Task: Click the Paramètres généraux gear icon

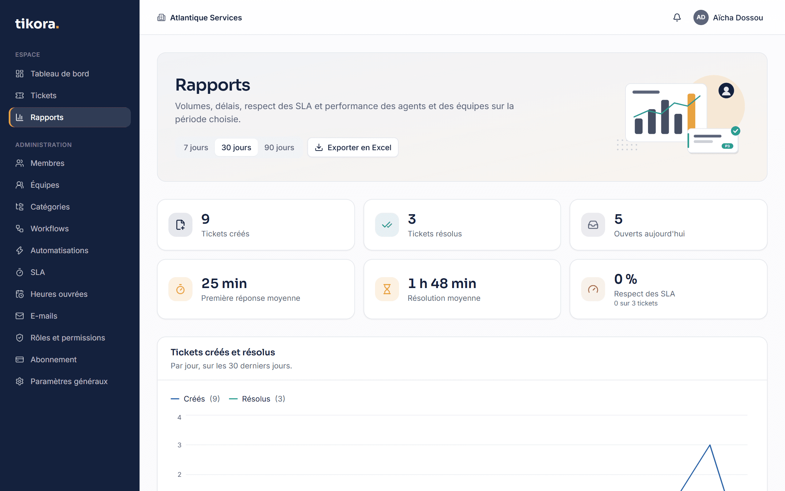Action: point(20,382)
